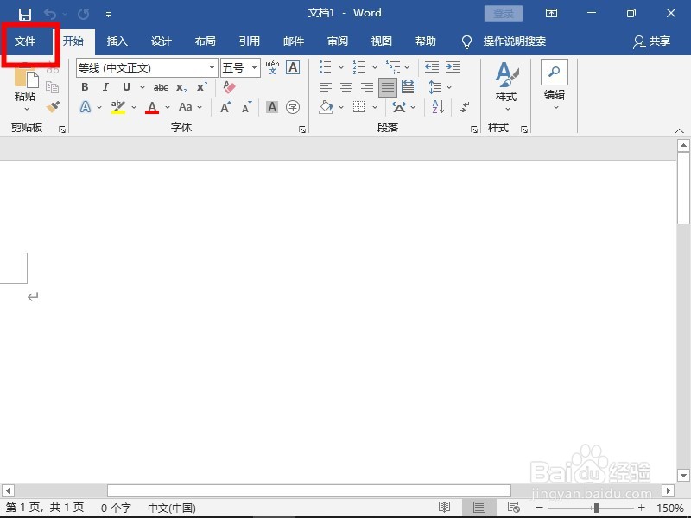Click the Save icon in quick access toolbar
This screenshot has height=518, width=691.
[25, 14]
